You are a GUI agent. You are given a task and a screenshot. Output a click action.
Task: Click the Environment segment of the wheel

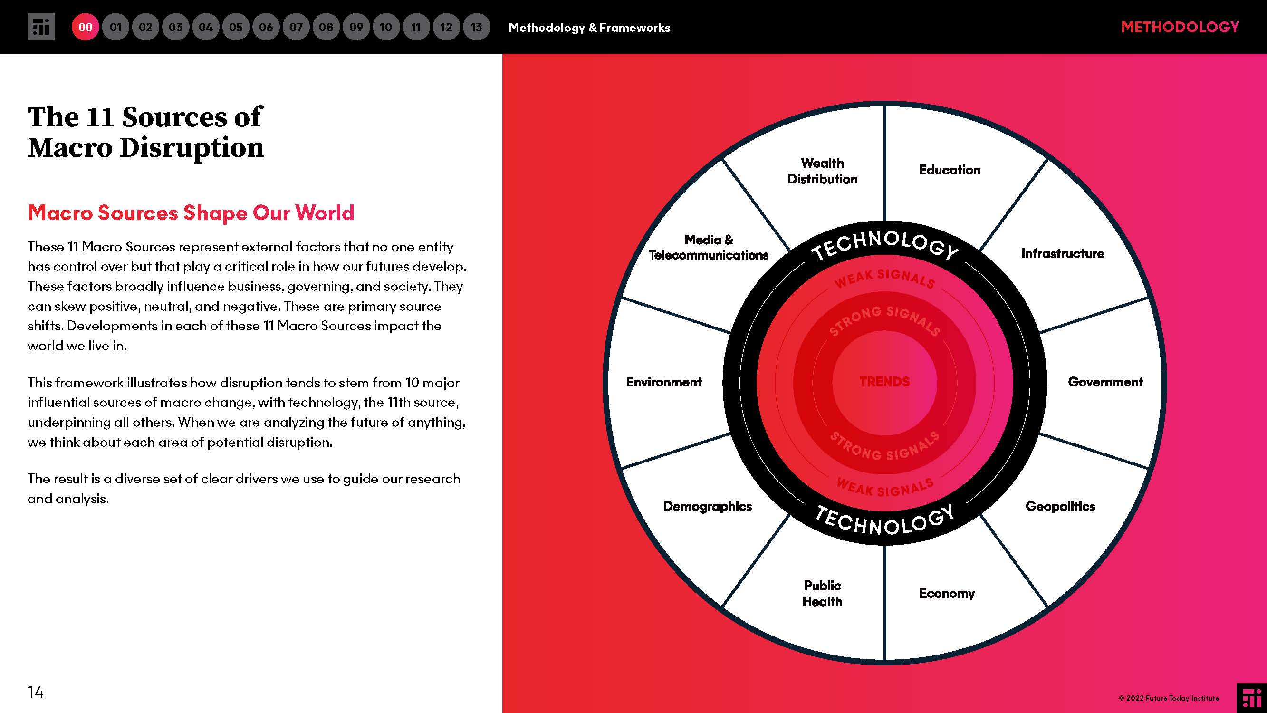pyautogui.click(x=663, y=382)
